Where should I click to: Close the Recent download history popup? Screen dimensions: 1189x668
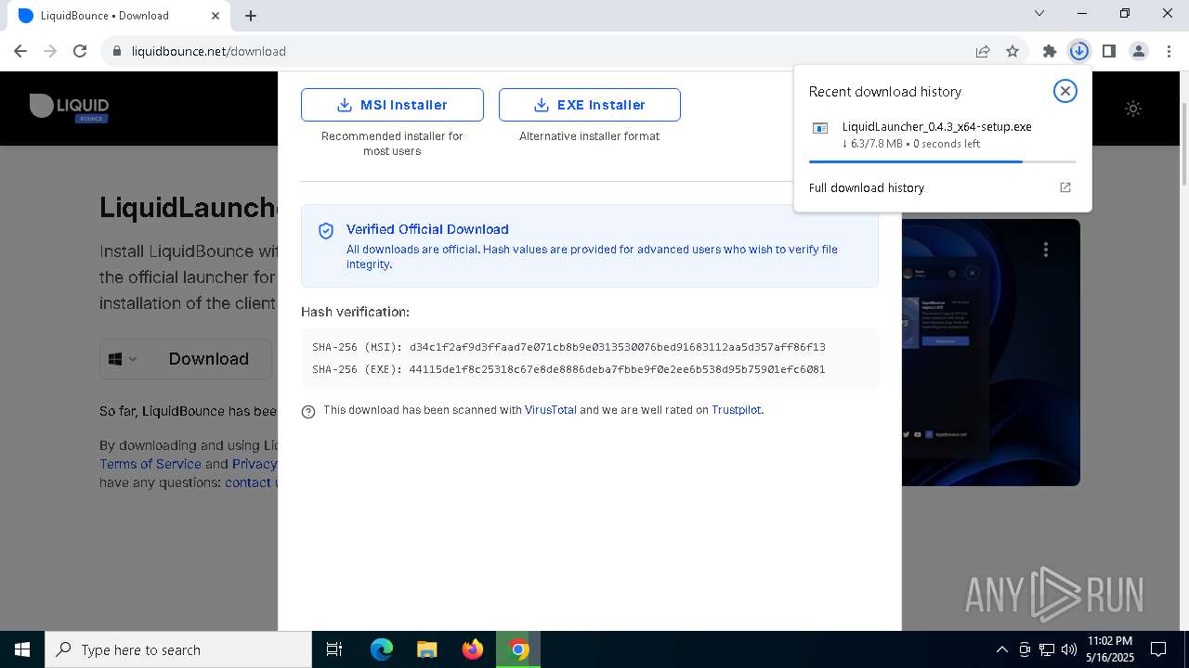tap(1065, 91)
